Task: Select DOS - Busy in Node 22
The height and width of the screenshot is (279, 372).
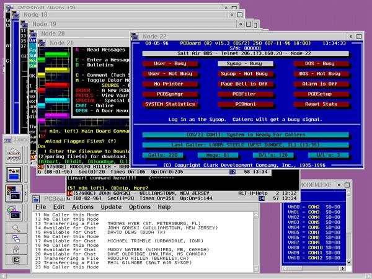Action: pos(321,64)
